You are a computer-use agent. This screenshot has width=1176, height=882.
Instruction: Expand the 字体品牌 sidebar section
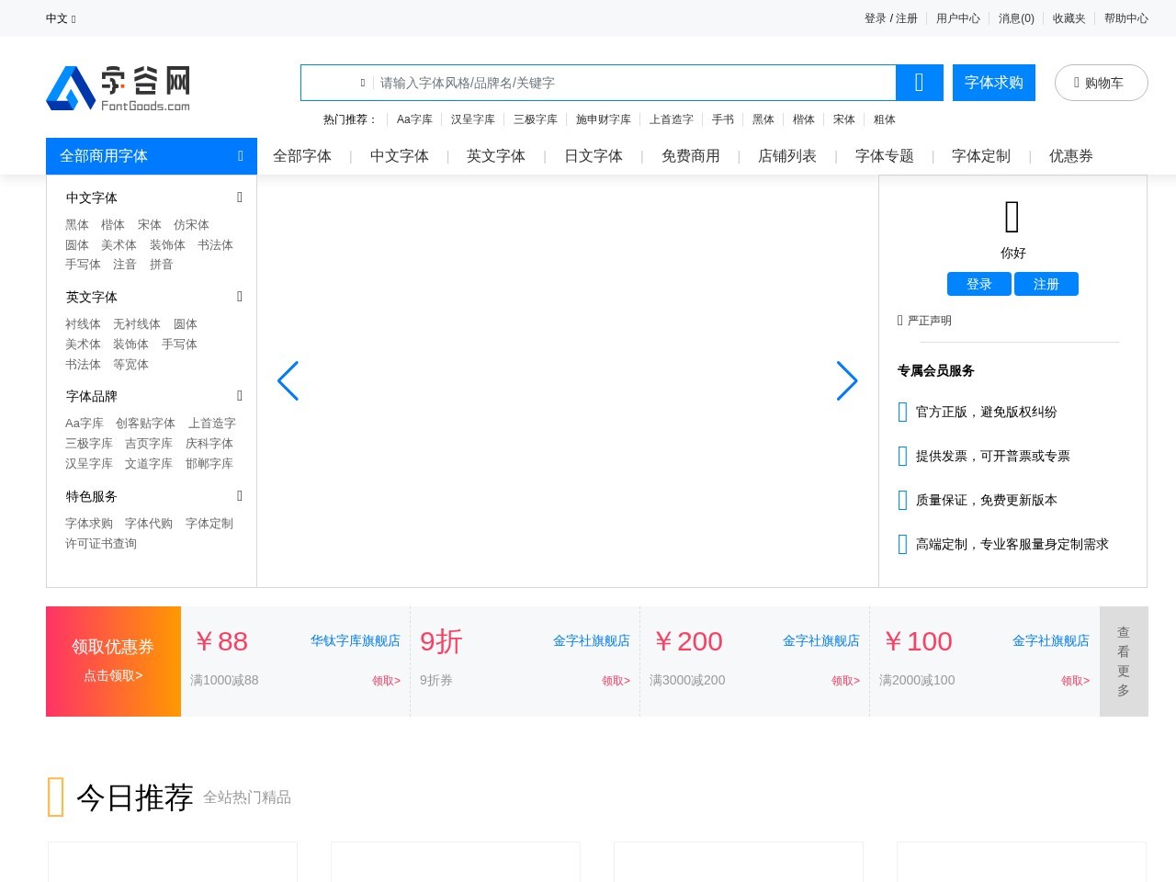click(x=240, y=396)
